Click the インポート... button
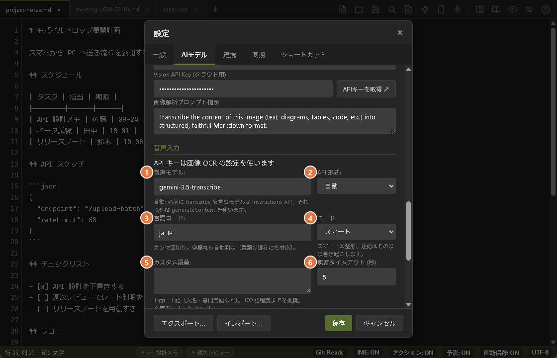Screen dimensions: 557x358 [x=244, y=323]
